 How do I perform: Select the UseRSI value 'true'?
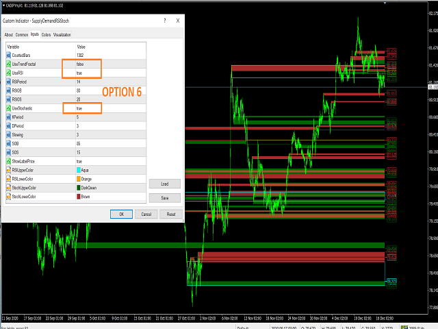click(x=79, y=73)
